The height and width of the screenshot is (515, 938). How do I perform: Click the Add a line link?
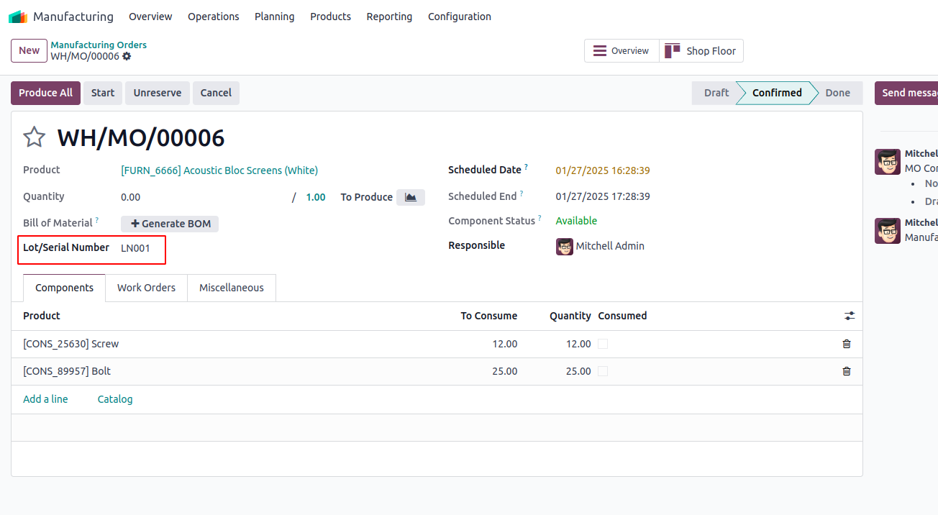[45, 399]
